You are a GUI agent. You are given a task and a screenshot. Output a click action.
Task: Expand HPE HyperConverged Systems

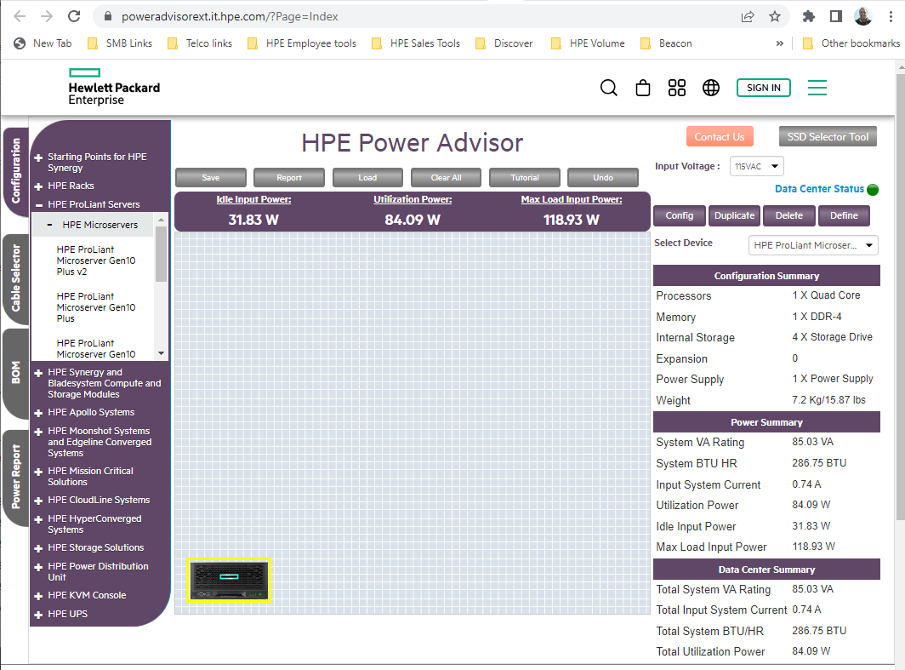pos(38,519)
